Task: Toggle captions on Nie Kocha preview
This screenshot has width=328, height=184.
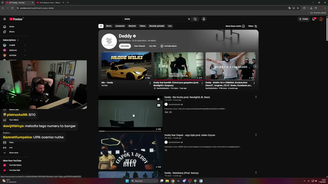Action: click(x=159, y=105)
